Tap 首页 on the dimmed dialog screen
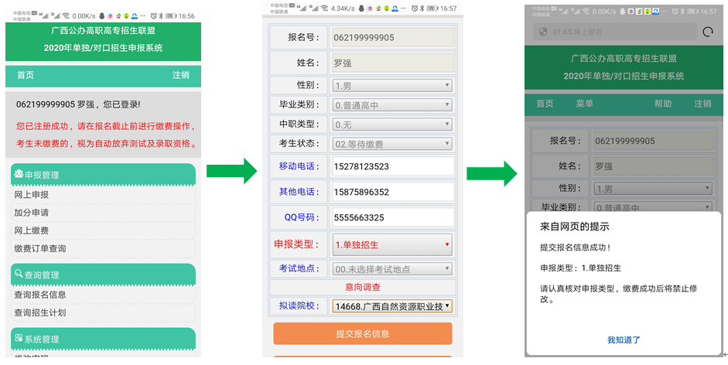728x365 pixels. [545, 104]
